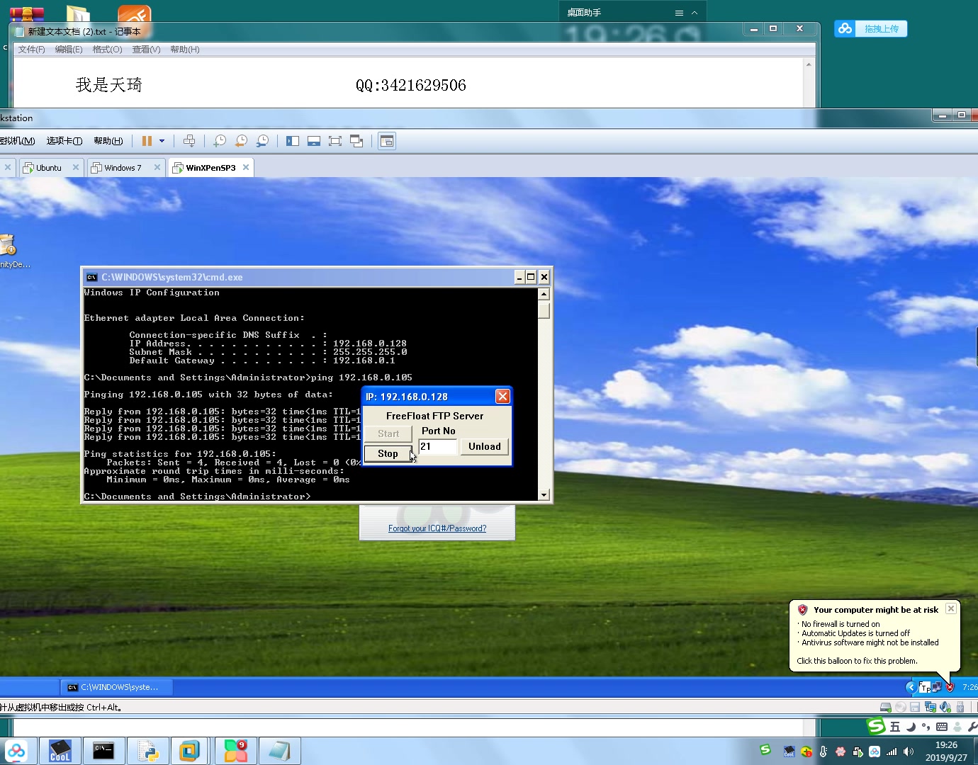Click Send Ctrl+Alt+Del toolbar icon
This screenshot has height=765, width=978.
tap(189, 141)
